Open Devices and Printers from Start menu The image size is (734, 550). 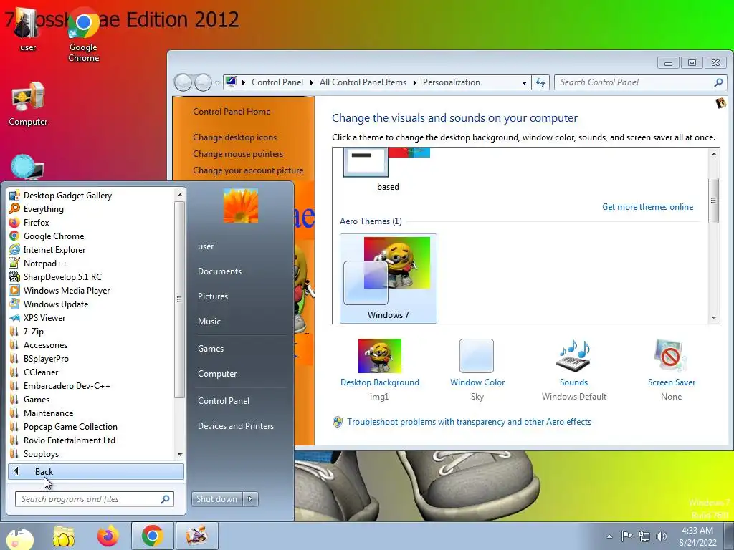(x=235, y=425)
